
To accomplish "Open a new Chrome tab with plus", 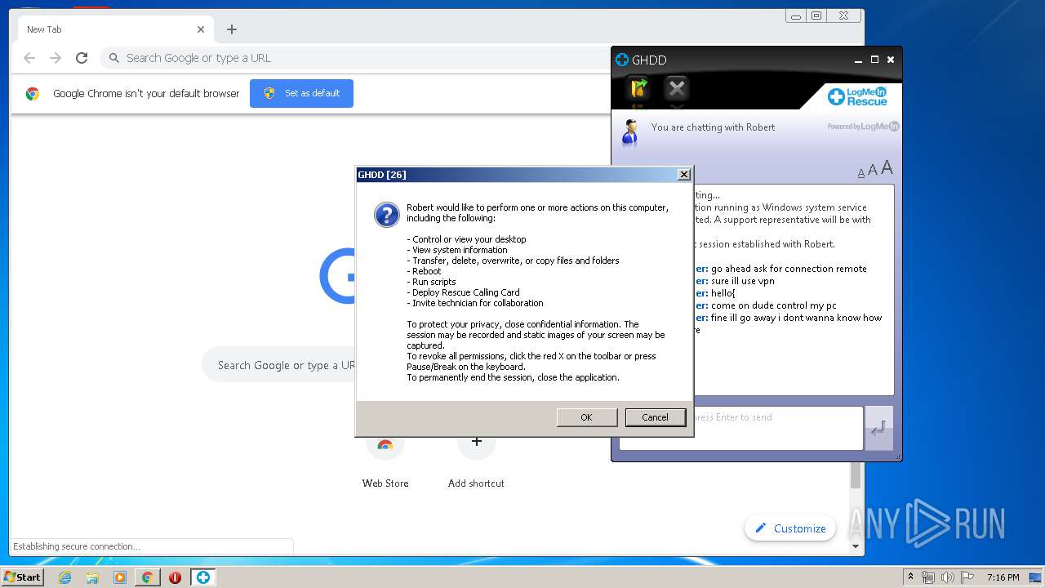I will [x=232, y=29].
